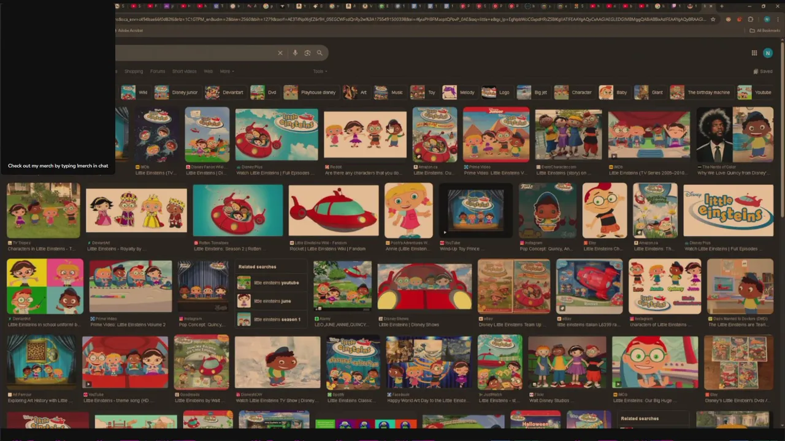Viewport: 785px width, 441px height.
Task: Open Saved images collection
Action: pyautogui.click(x=763, y=72)
